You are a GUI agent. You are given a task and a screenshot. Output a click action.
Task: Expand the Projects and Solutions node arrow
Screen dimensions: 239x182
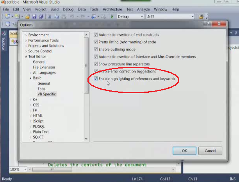pyautogui.click(x=26, y=46)
